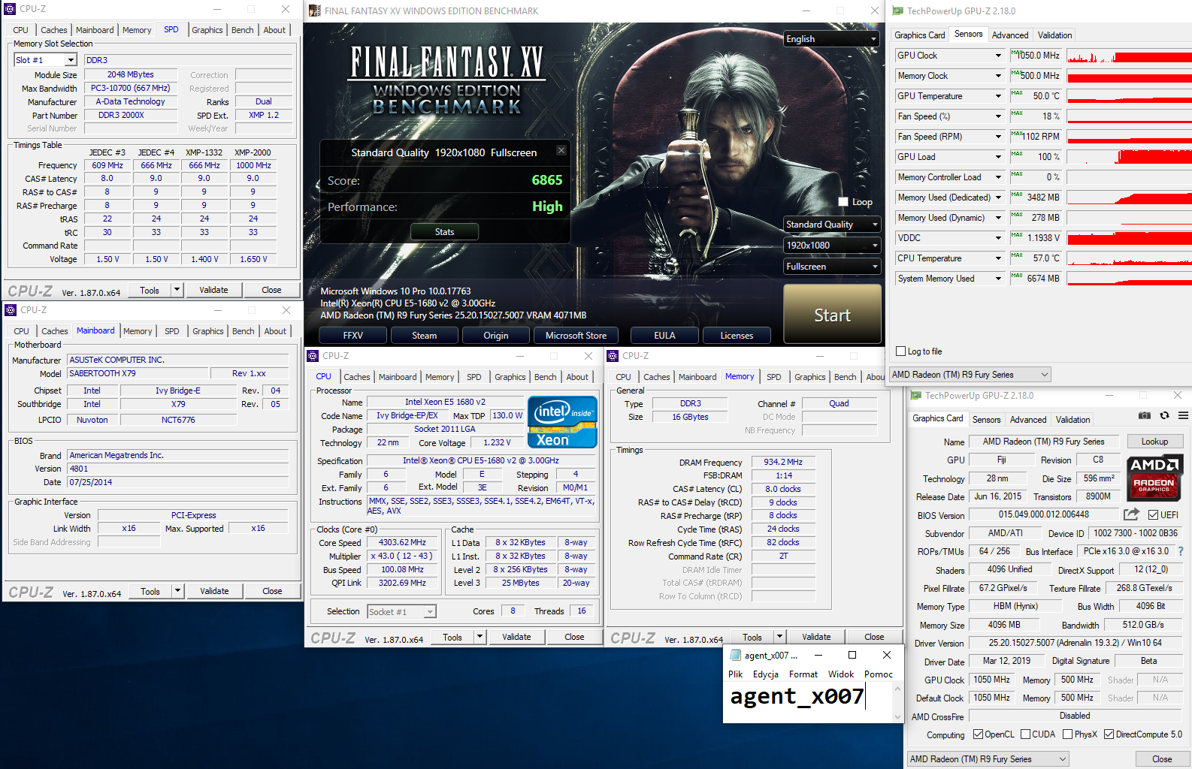Click the Steam store button
The width and height of the screenshot is (1192, 769).
pyautogui.click(x=424, y=336)
